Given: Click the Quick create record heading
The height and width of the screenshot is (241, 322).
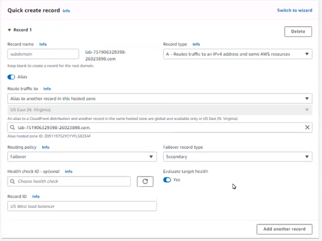Looking at the screenshot, I should pos(34,10).
